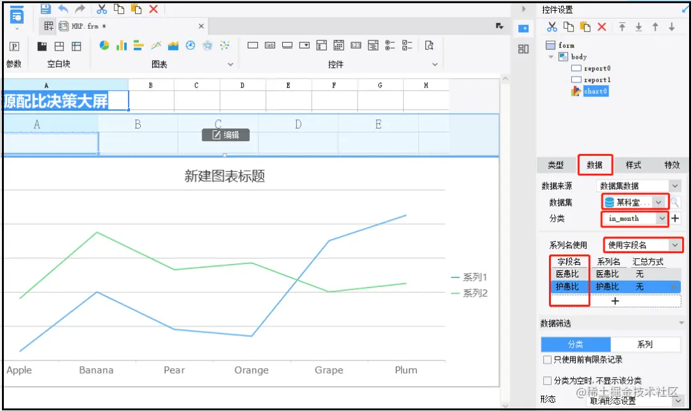
Task: Check 分类为空时,不显示该分类 option
Action: coord(547,380)
